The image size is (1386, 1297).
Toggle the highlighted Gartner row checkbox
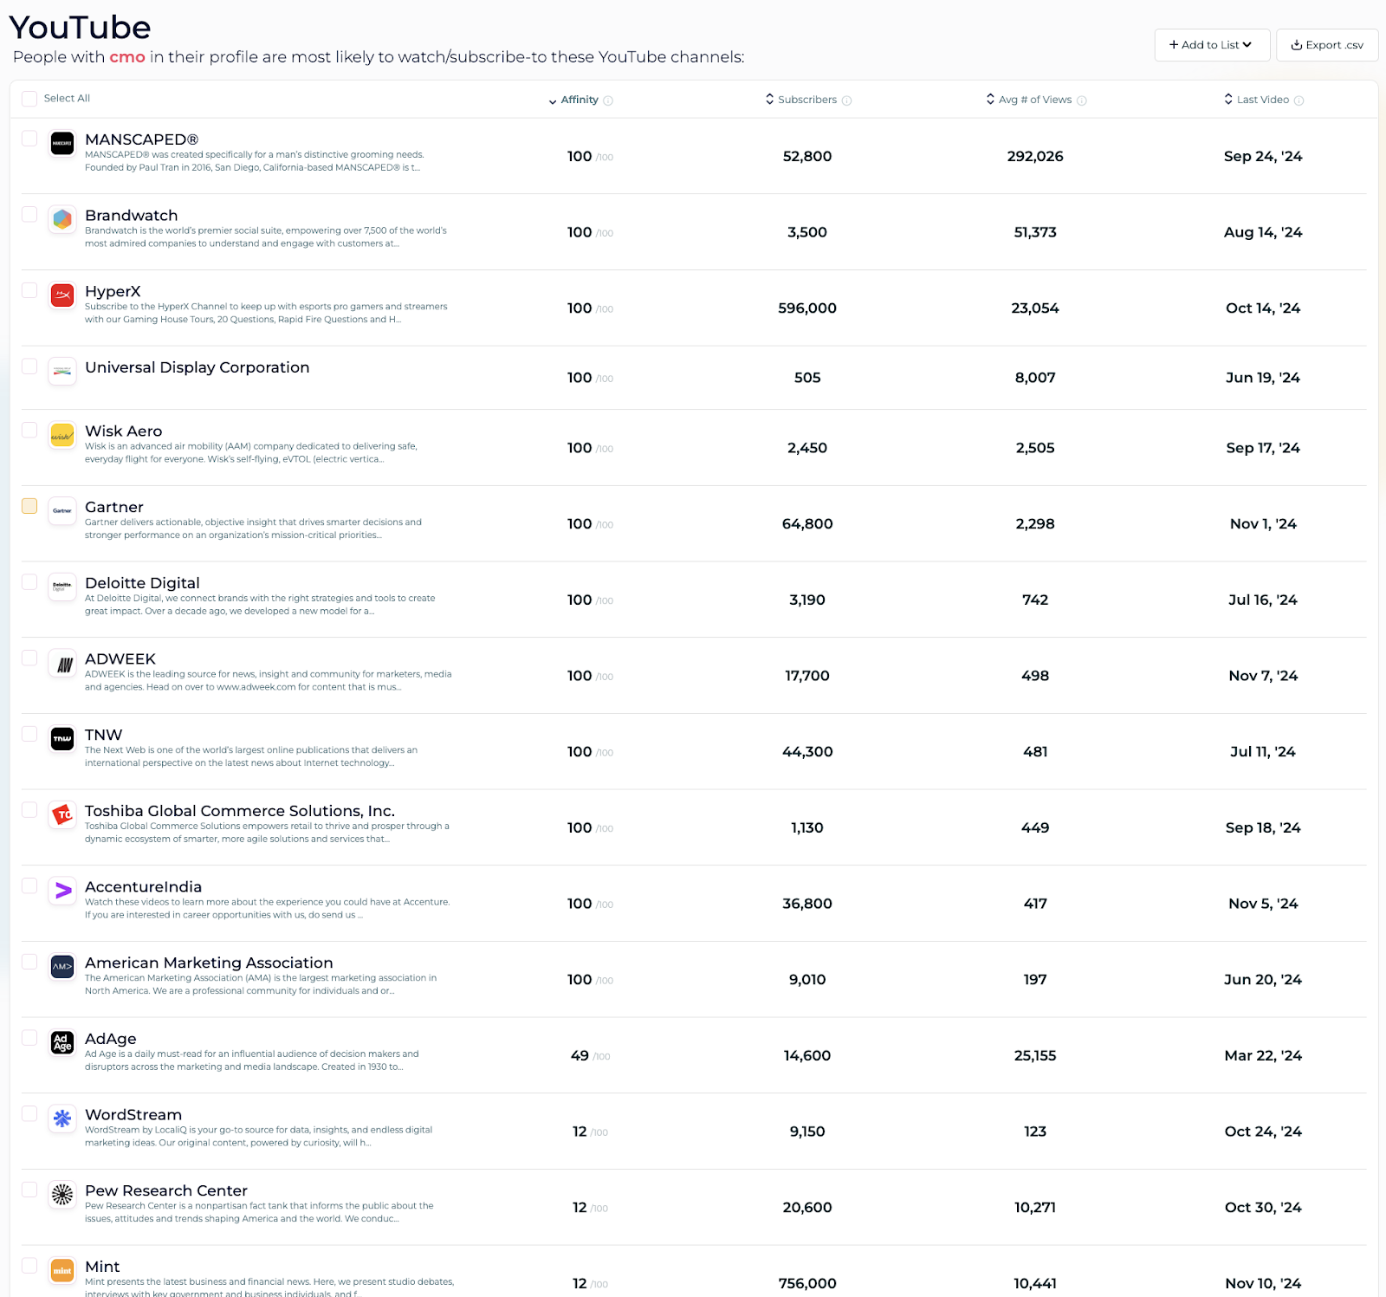29,506
